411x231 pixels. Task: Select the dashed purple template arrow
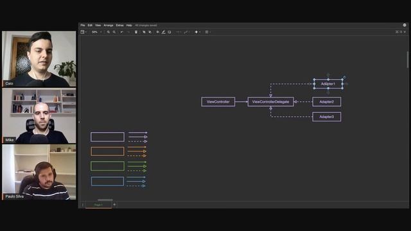coord(137,141)
